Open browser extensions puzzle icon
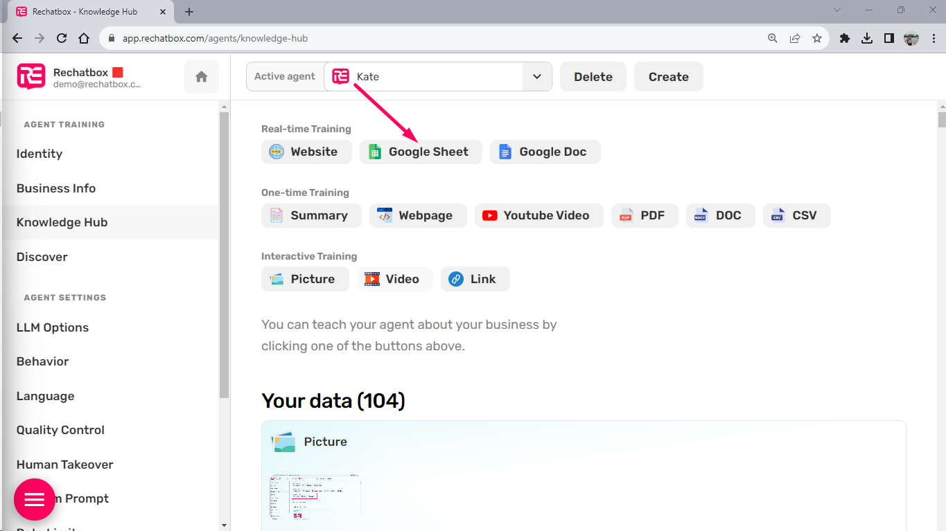Image resolution: width=946 pixels, height=531 pixels. (844, 39)
